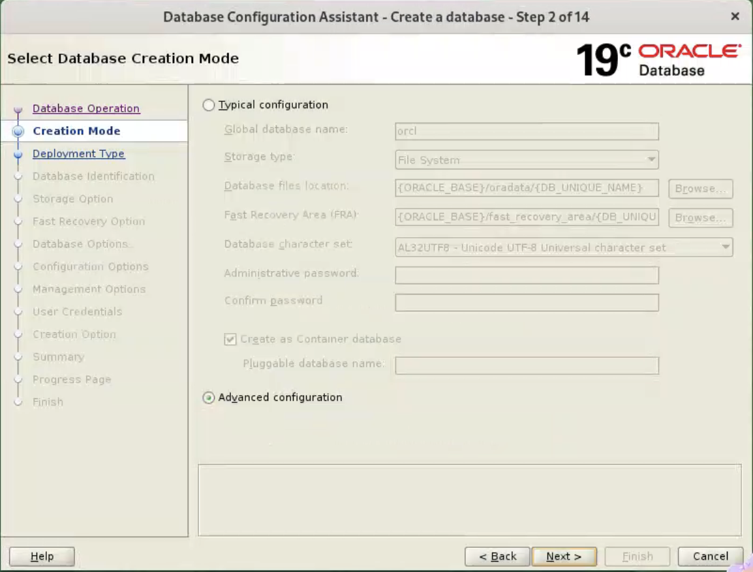The height and width of the screenshot is (572, 753).
Task: Browse for Database files location
Action: [701, 189]
